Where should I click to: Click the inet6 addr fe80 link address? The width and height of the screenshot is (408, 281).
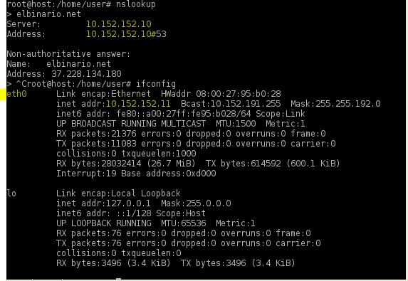pyautogui.click(x=184, y=114)
